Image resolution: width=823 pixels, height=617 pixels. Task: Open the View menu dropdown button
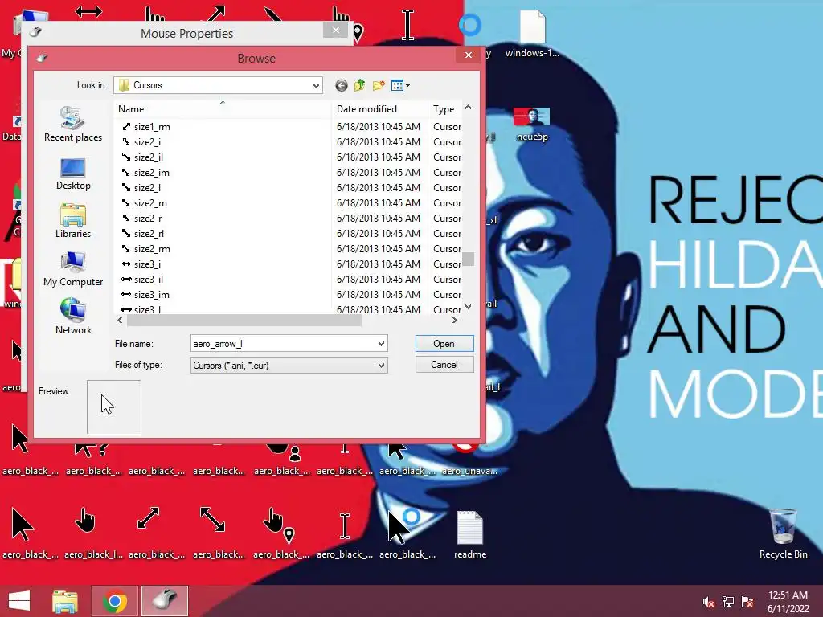point(401,85)
